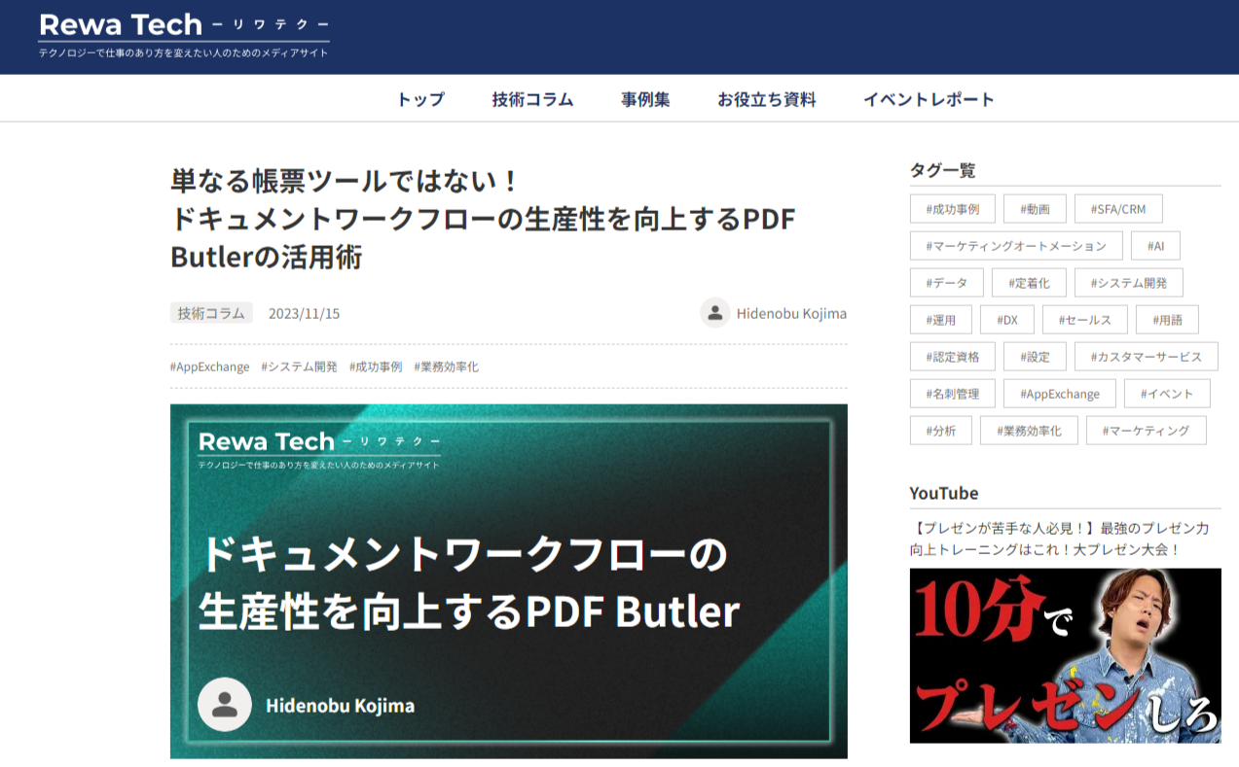
Task: Select the #業務効率化 tag in タグ一覧
Action: pyautogui.click(x=1029, y=431)
